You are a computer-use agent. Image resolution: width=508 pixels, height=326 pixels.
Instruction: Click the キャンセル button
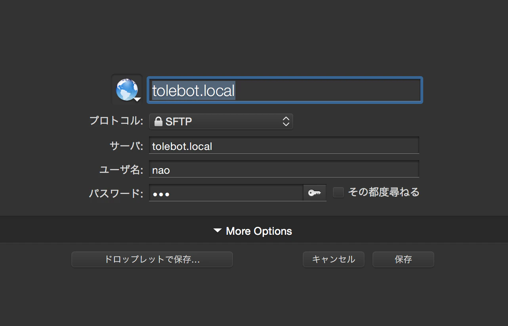[x=334, y=259]
